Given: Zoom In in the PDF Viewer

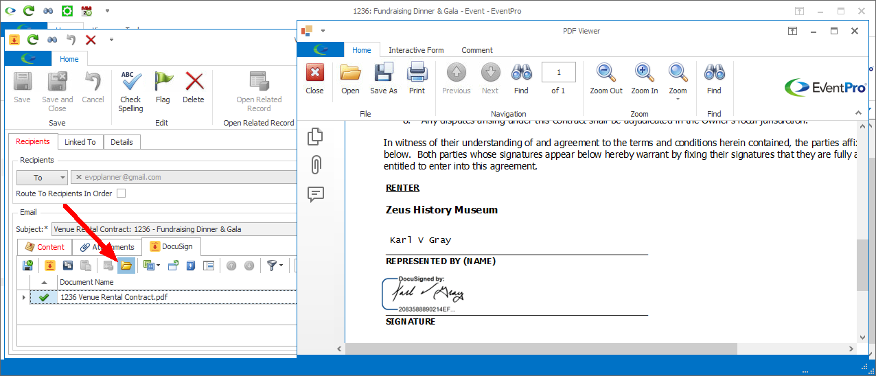Looking at the screenshot, I should [645, 78].
